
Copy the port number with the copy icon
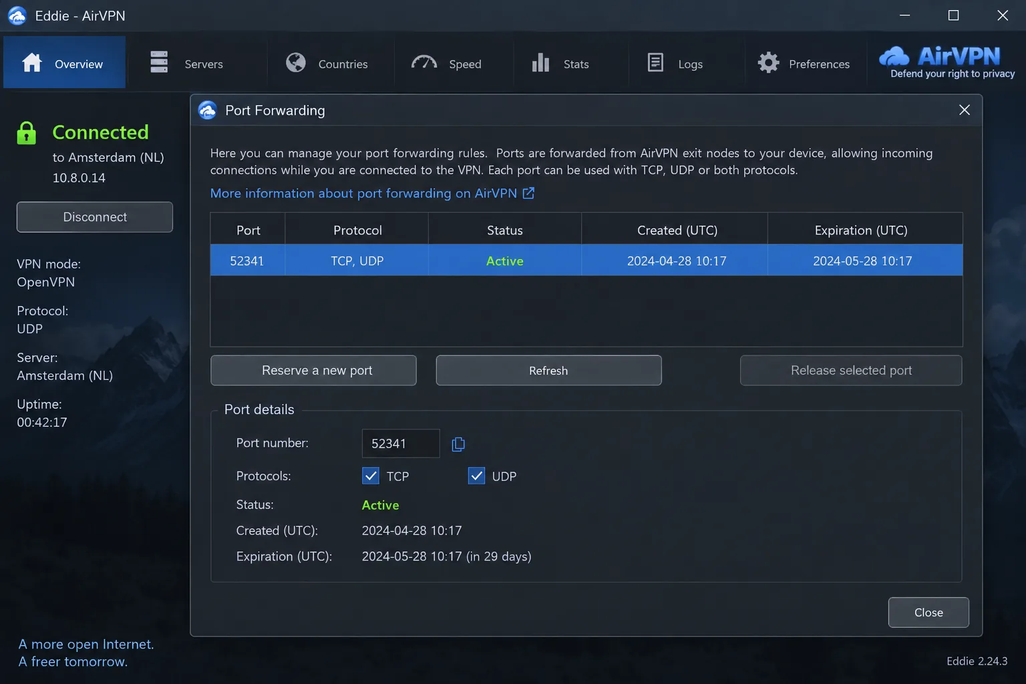pyautogui.click(x=458, y=444)
